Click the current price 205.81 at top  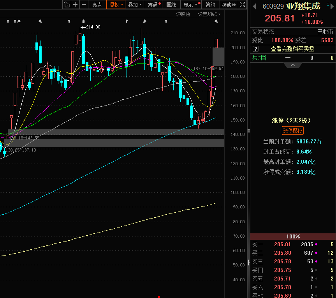coord(280,18)
